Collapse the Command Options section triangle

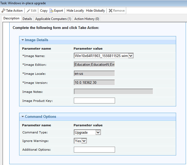(23, 116)
